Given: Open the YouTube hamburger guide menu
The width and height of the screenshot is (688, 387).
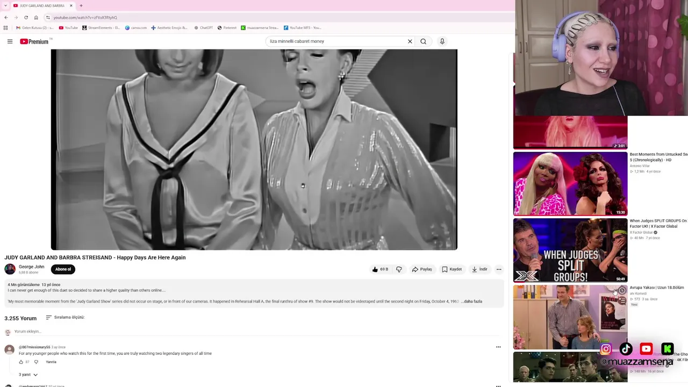Looking at the screenshot, I should (x=10, y=41).
